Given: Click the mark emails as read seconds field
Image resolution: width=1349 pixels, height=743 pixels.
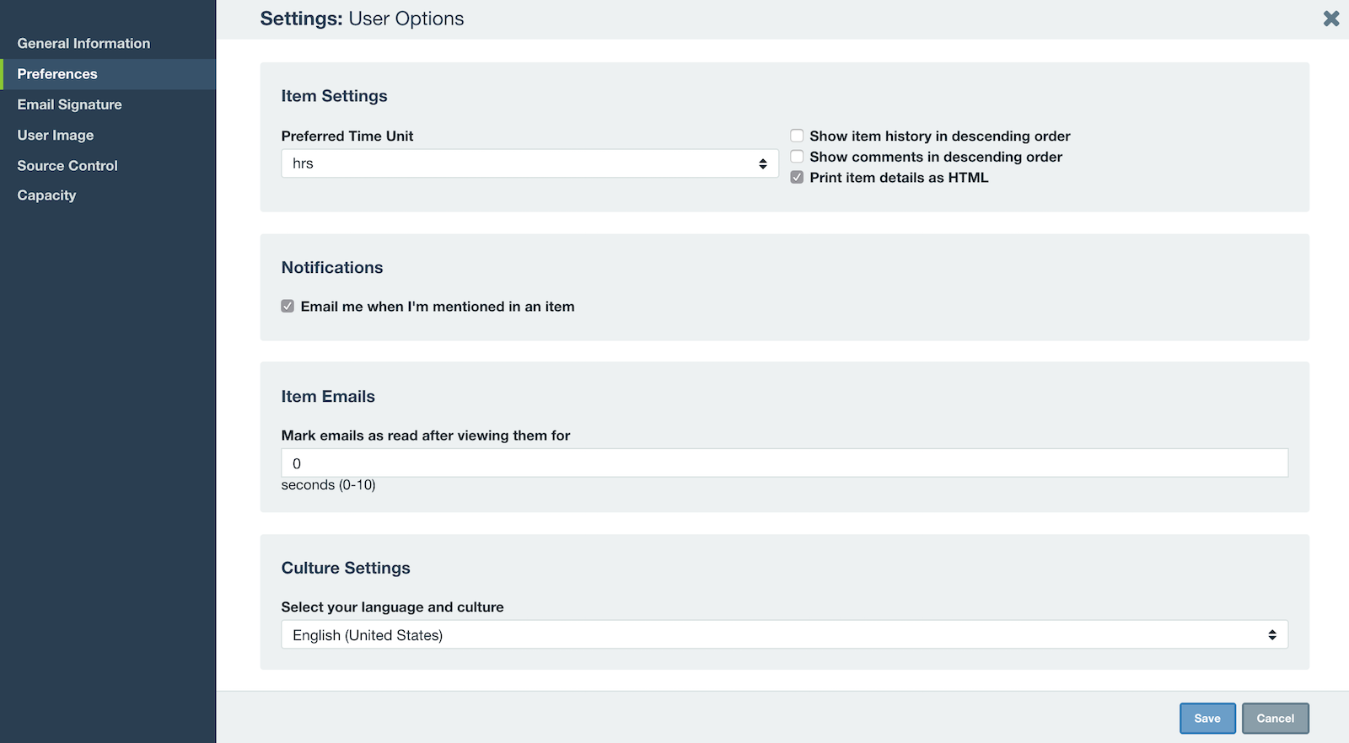Looking at the screenshot, I should 783,463.
